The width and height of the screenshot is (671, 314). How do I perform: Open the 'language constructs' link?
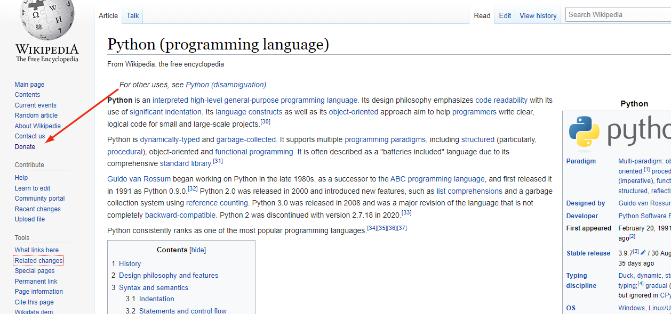pos(249,112)
